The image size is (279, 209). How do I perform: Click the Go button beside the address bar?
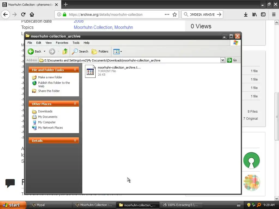[x=232, y=60]
